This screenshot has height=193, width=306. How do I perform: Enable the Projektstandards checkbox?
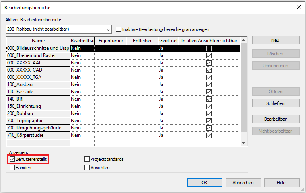click(x=87, y=159)
